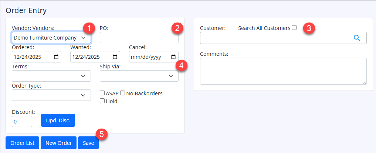
Task: Enable the Search All Customers checkbox
Action: pyautogui.click(x=294, y=28)
